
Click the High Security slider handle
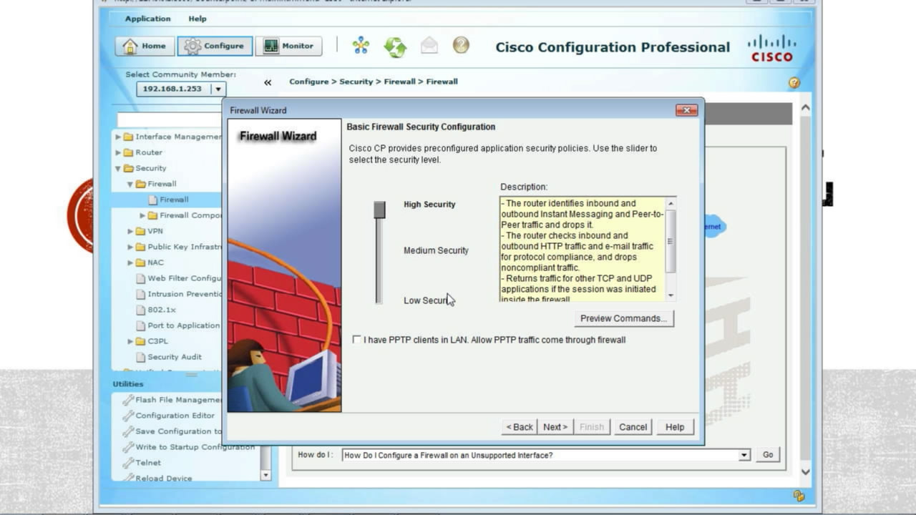pyautogui.click(x=379, y=210)
